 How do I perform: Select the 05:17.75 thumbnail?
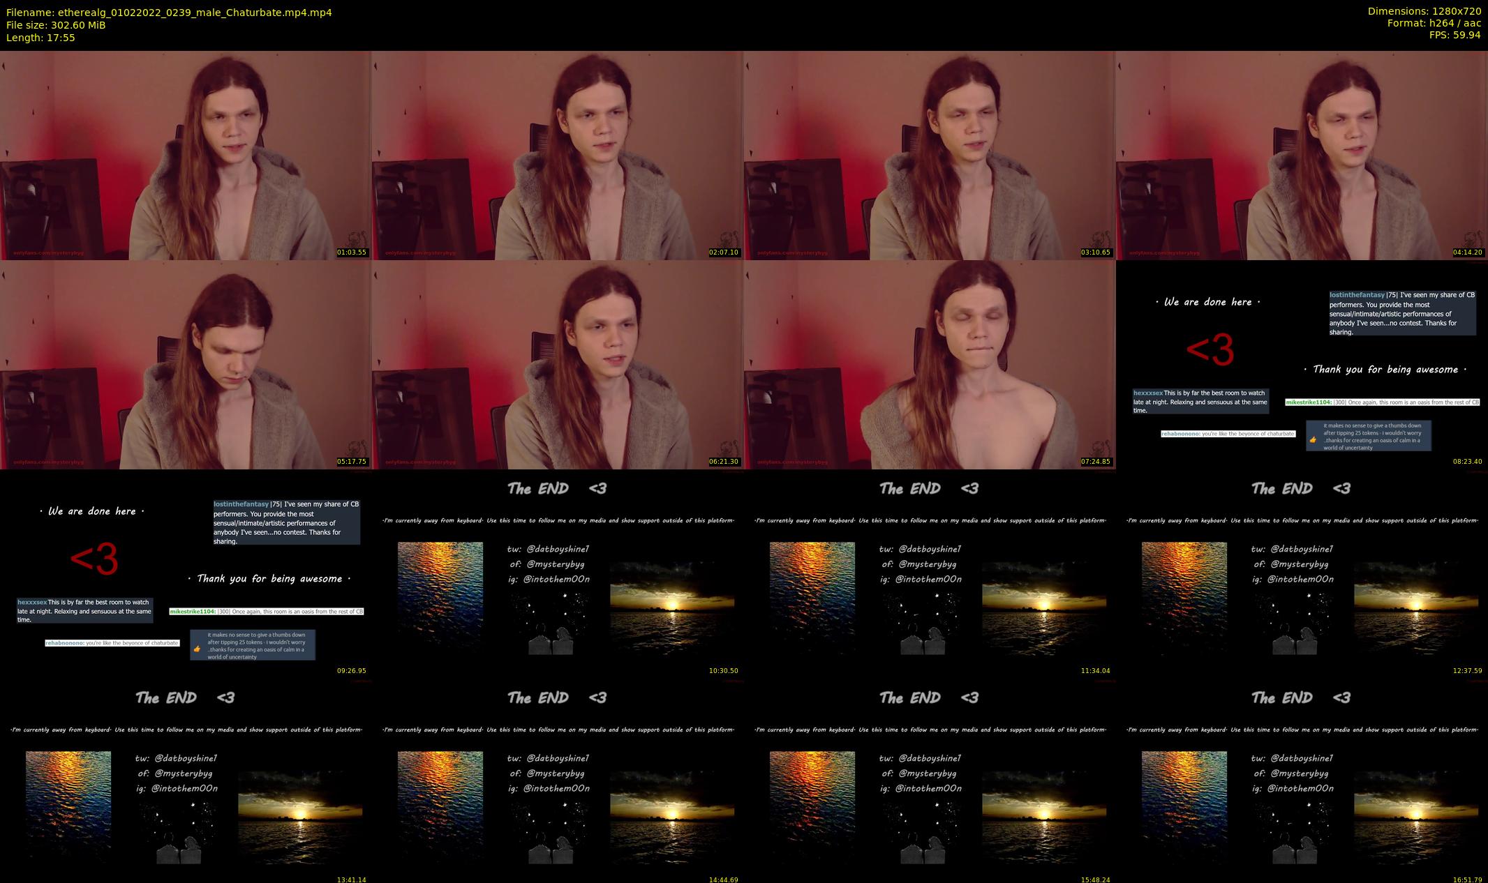(186, 364)
